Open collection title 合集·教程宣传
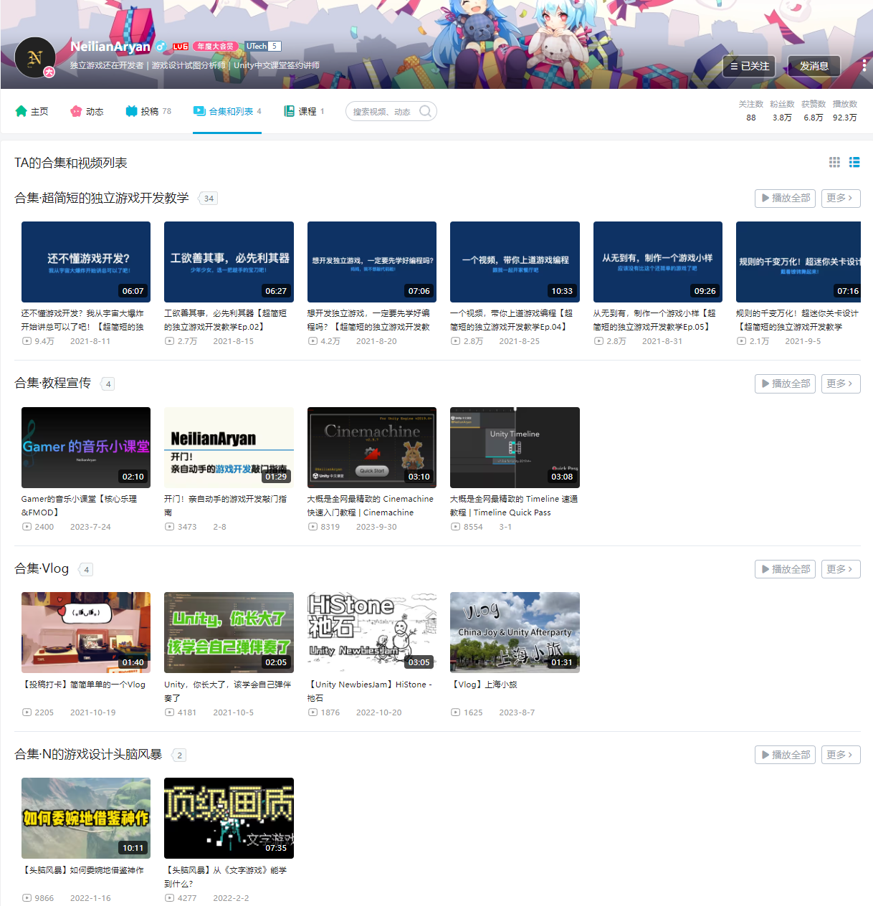 pyautogui.click(x=53, y=383)
